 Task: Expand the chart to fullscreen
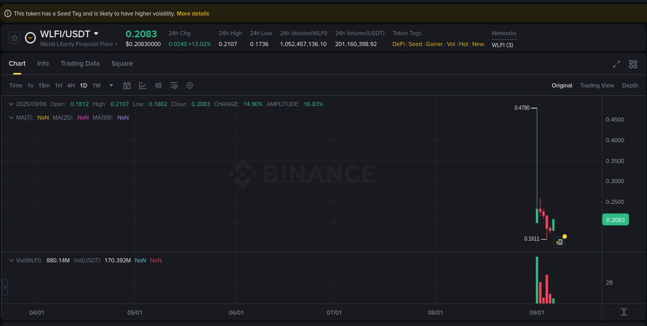[x=616, y=64]
